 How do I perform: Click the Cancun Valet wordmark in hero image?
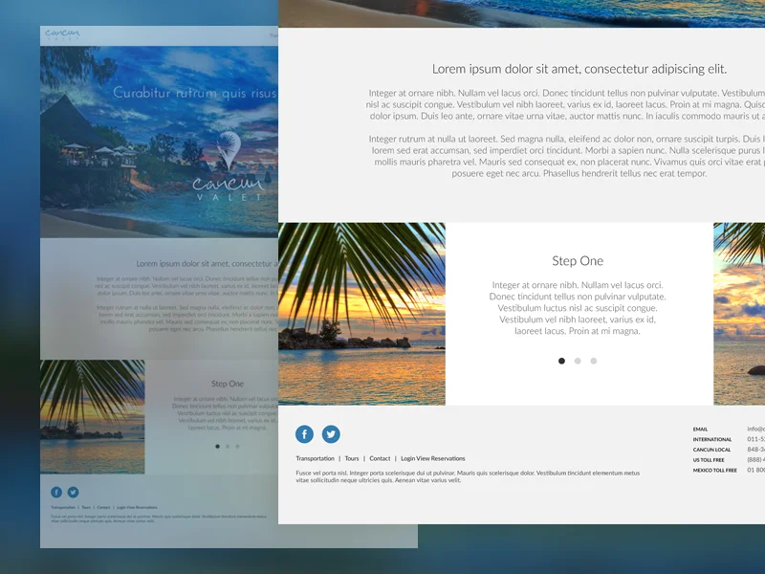point(229,188)
